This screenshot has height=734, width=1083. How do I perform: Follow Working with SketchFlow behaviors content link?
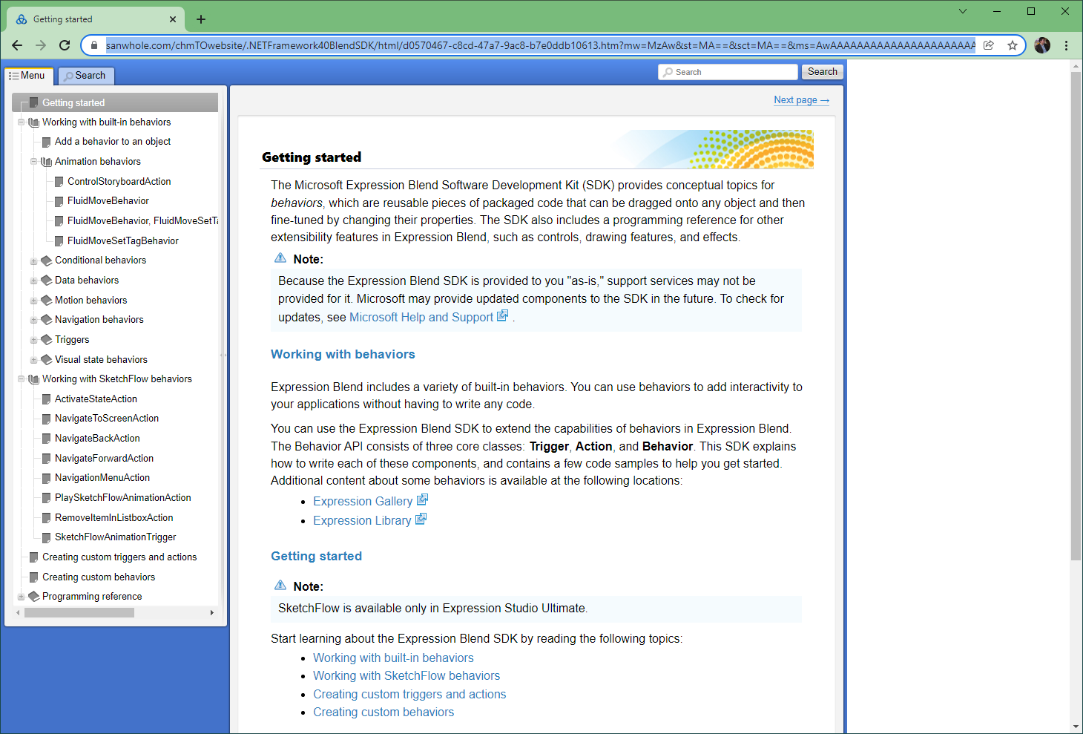coord(406,676)
